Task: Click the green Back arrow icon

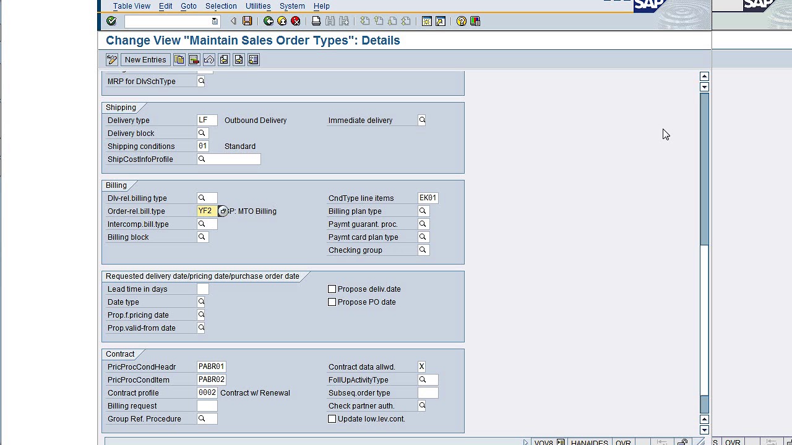Action: tap(269, 21)
